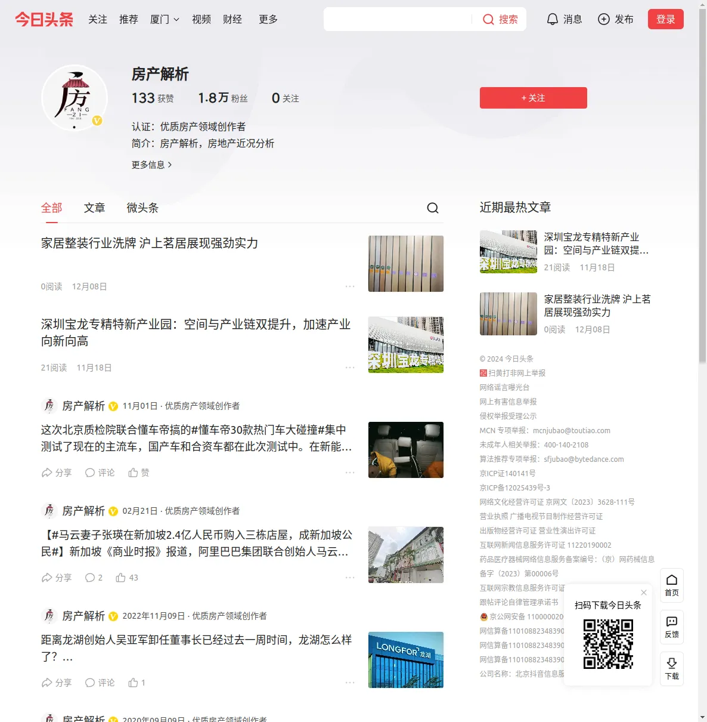Open more options for 深圳宝龙专精特新产业园 article

[x=350, y=368]
